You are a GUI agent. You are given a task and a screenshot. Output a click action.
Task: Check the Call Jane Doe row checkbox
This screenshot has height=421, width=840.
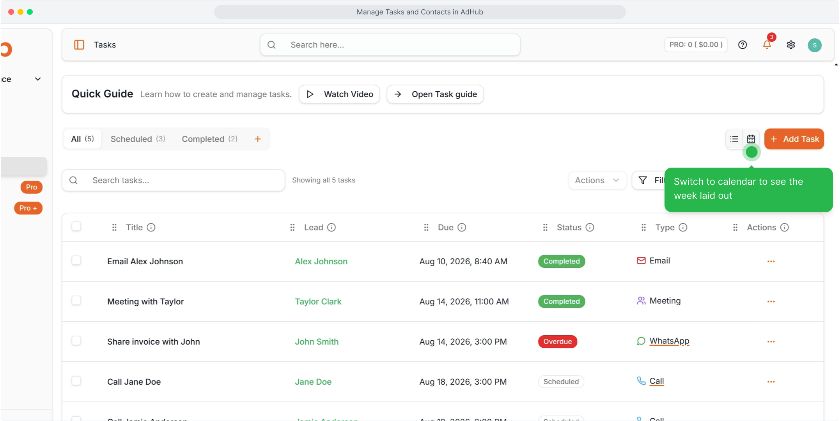[76, 381]
